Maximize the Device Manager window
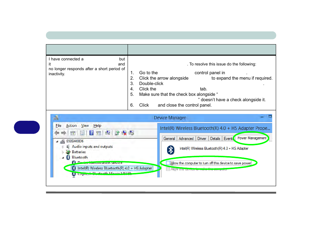This screenshot has height=227, width=322. (270, 116)
